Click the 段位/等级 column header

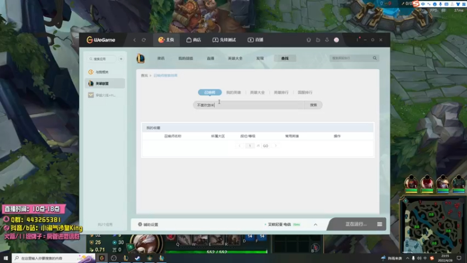click(248, 136)
